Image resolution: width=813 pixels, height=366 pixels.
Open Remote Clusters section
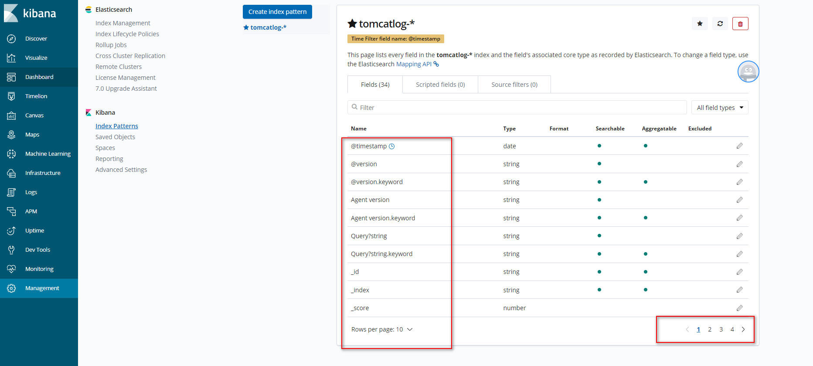click(119, 67)
